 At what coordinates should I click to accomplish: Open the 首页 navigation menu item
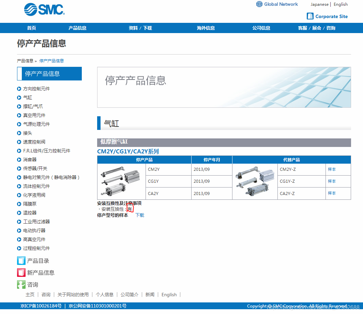click(31, 28)
